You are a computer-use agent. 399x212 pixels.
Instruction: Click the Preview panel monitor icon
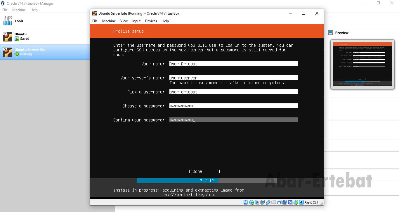[331, 33]
